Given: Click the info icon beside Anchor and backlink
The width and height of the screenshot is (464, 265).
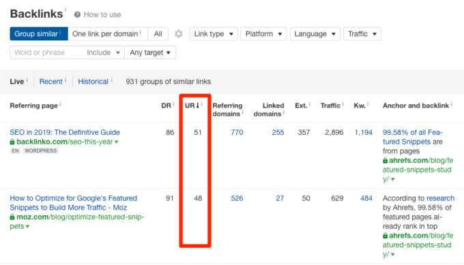Looking at the screenshot, I should pyautogui.click(x=452, y=104).
